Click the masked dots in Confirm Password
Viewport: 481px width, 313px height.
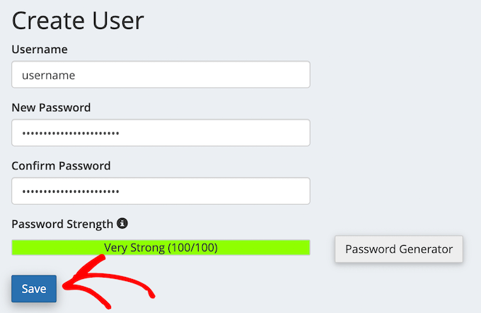coord(70,191)
